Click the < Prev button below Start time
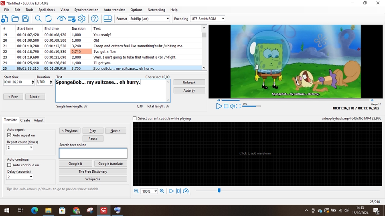Image resolution: width=385 pixels, height=216 pixels. pyautogui.click(x=13, y=97)
